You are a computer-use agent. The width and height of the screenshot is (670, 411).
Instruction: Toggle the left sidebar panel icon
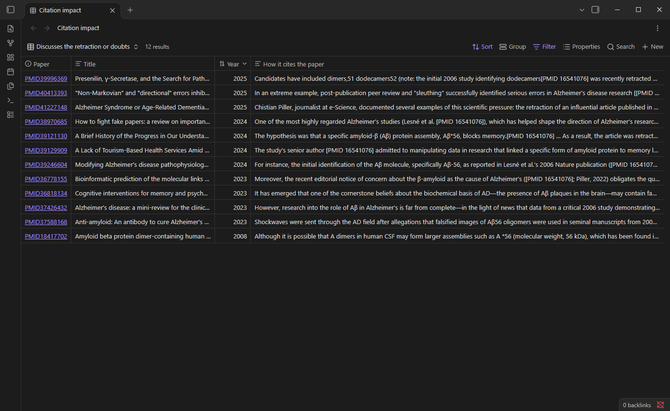[11, 10]
